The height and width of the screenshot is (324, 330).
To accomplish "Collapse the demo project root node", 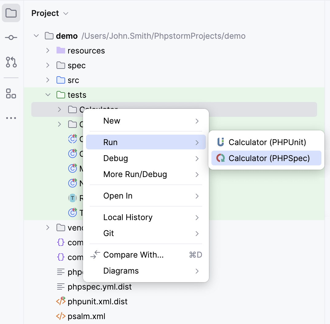I will (36, 36).
